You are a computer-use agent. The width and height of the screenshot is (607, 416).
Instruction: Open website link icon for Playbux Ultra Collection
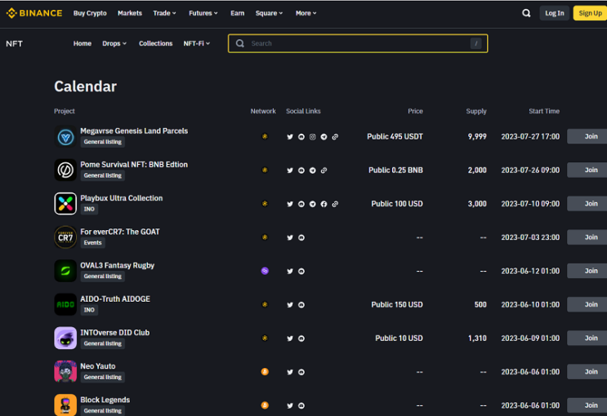[x=335, y=204]
